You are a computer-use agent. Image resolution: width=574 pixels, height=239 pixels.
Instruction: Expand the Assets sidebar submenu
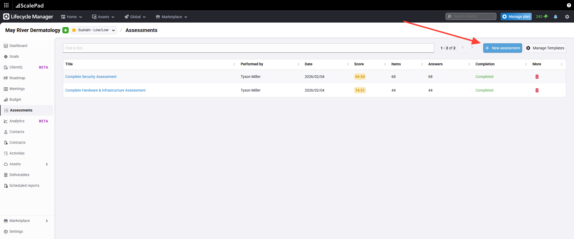coord(47,164)
